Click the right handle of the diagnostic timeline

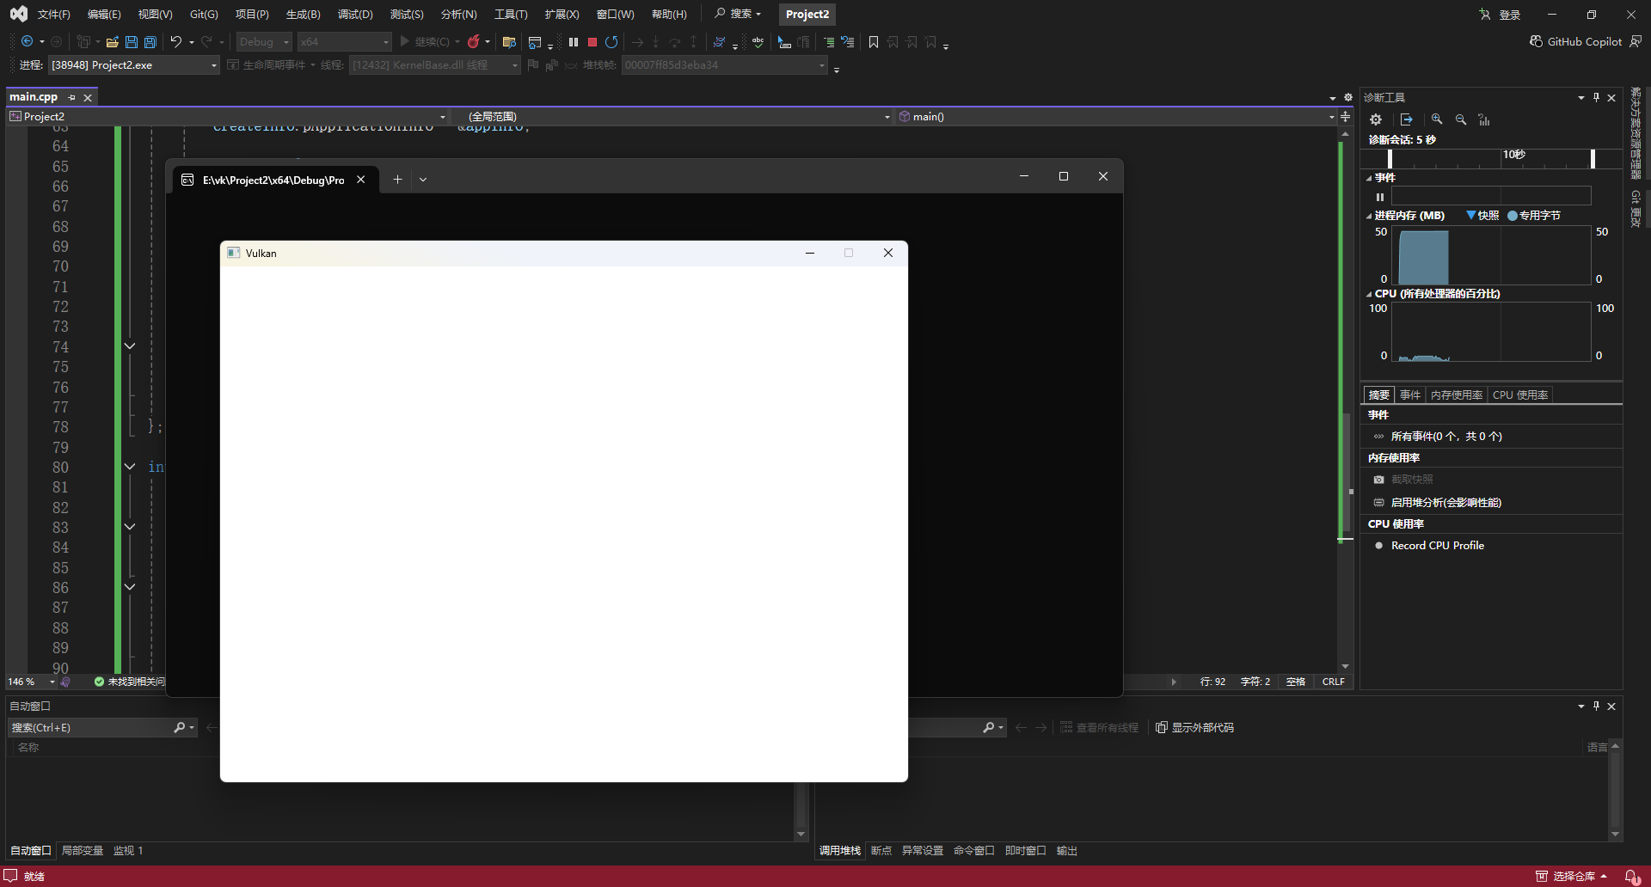point(1593,159)
